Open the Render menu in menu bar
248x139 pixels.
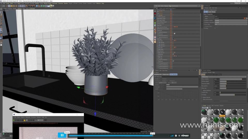(37, 3)
